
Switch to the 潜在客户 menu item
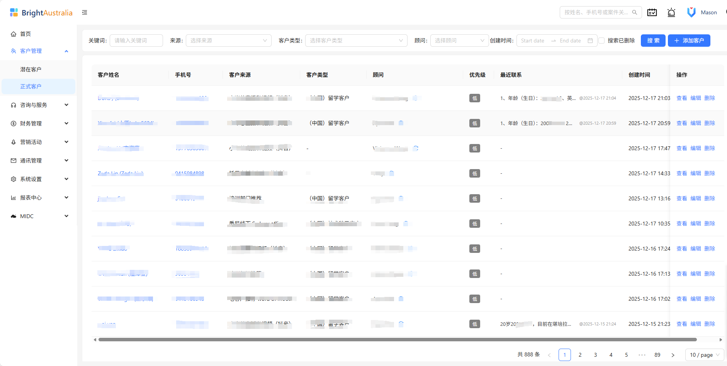pyautogui.click(x=31, y=69)
